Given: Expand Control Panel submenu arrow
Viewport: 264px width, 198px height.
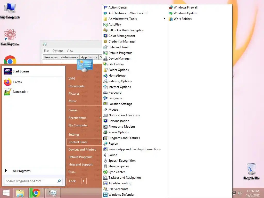Looking at the screenshot, I should tap(100, 142).
